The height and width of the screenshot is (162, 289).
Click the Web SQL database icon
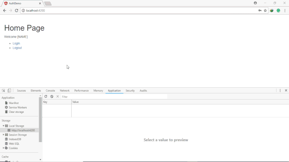pyautogui.click(x=6, y=143)
